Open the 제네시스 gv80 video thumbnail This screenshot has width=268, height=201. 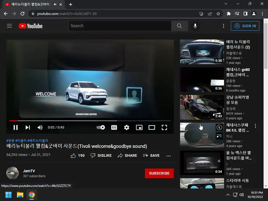tap(202, 80)
